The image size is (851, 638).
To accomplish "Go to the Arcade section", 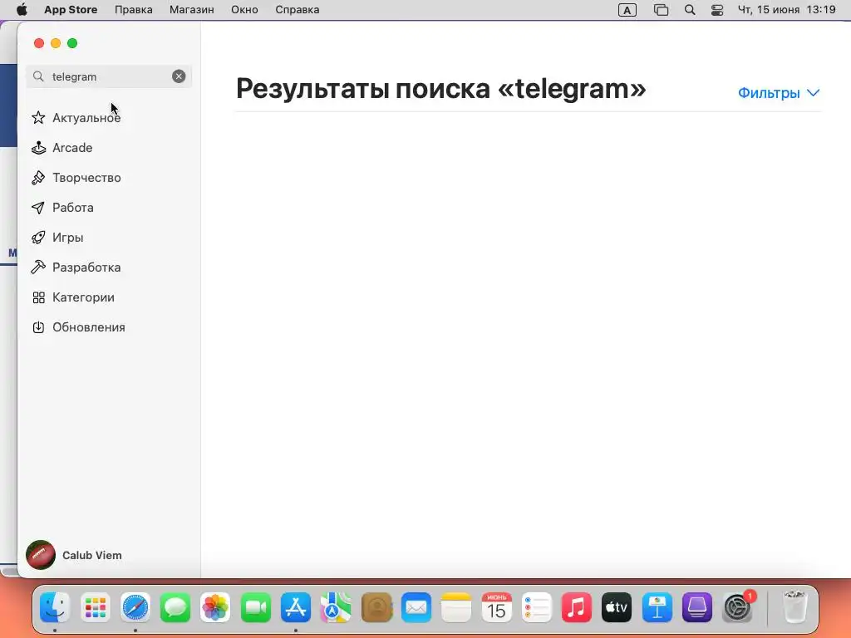I will [x=72, y=148].
